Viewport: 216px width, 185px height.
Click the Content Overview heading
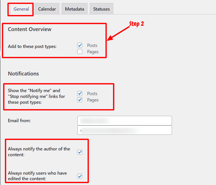coord(30,29)
